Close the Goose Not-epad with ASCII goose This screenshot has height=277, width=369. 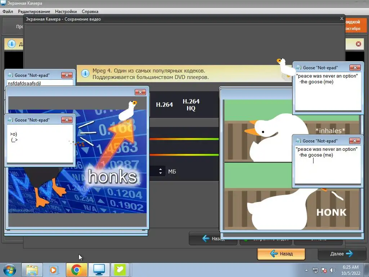click(x=67, y=120)
